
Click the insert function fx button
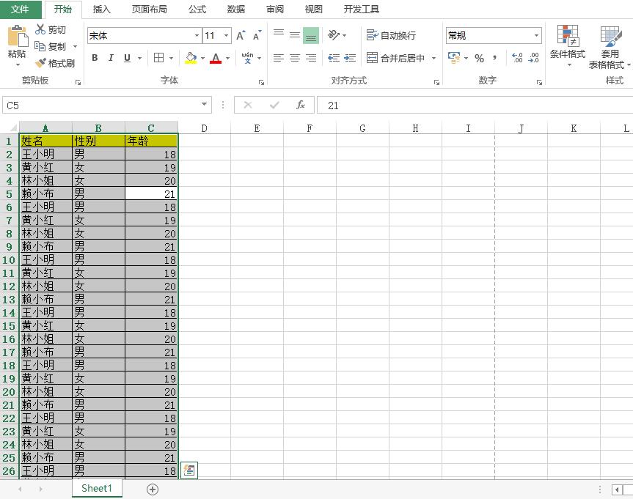coord(300,106)
